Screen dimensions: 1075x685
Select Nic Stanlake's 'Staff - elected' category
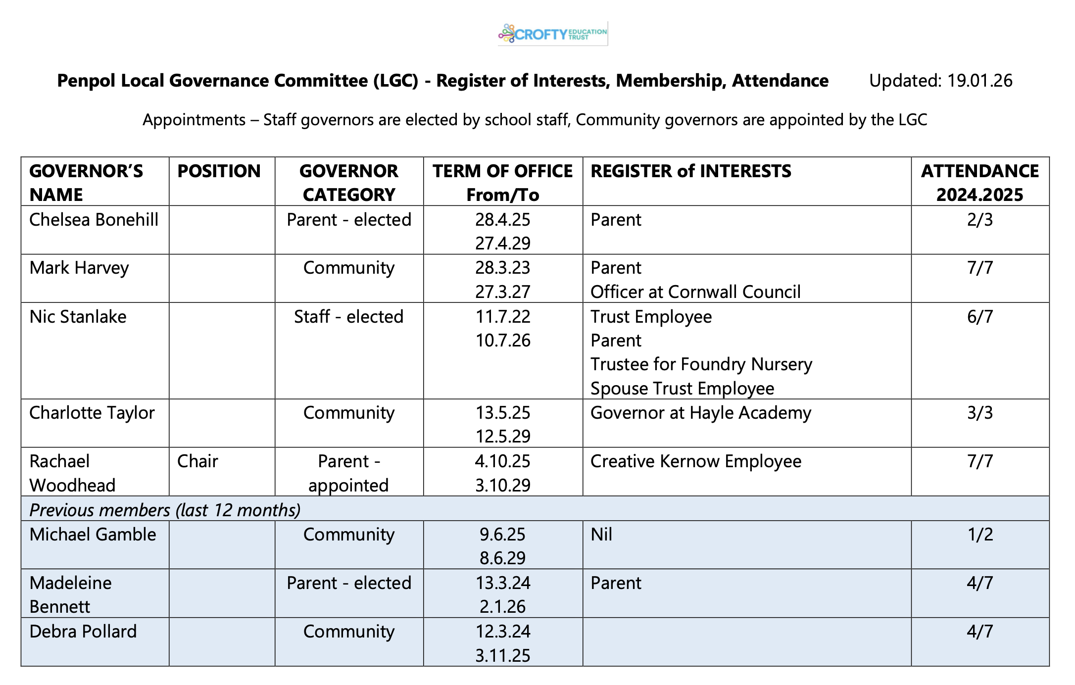[x=348, y=317]
